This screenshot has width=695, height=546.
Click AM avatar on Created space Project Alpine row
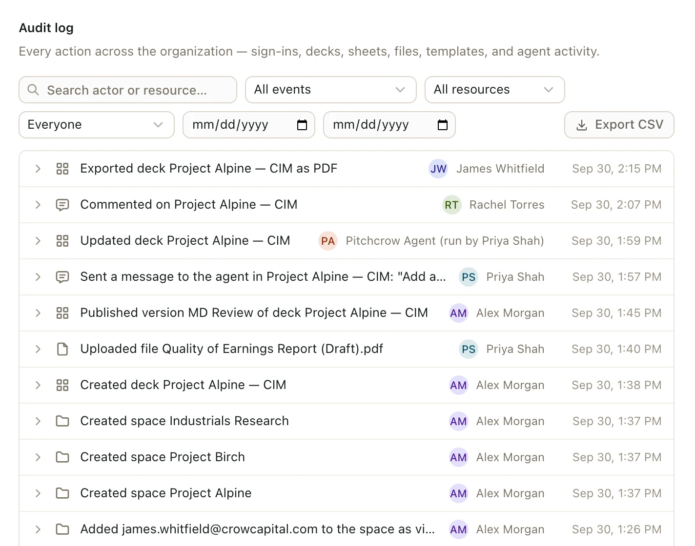tap(458, 493)
